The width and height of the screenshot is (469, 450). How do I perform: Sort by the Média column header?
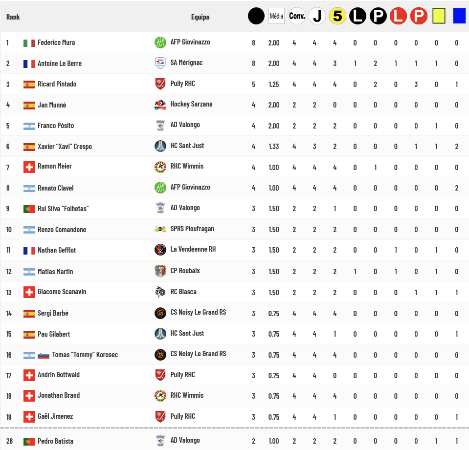(x=276, y=16)
